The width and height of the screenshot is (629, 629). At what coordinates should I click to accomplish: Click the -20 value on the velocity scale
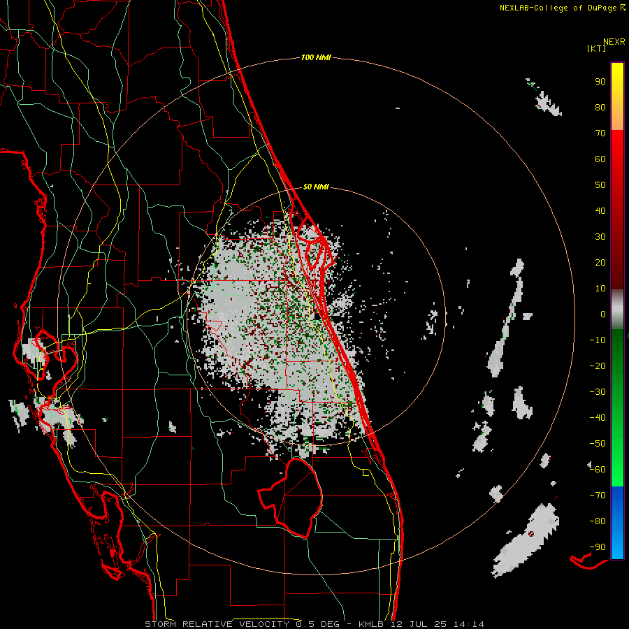click(x=598, y=366)
